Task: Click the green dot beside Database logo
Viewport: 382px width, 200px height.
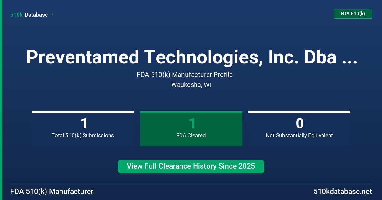Action: point(53,14)
